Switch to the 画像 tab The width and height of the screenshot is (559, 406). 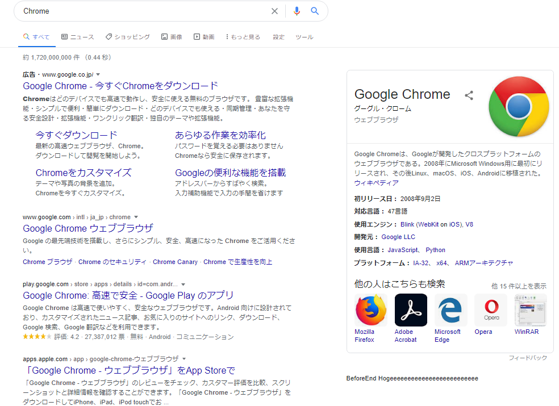(x=172, y=37)
